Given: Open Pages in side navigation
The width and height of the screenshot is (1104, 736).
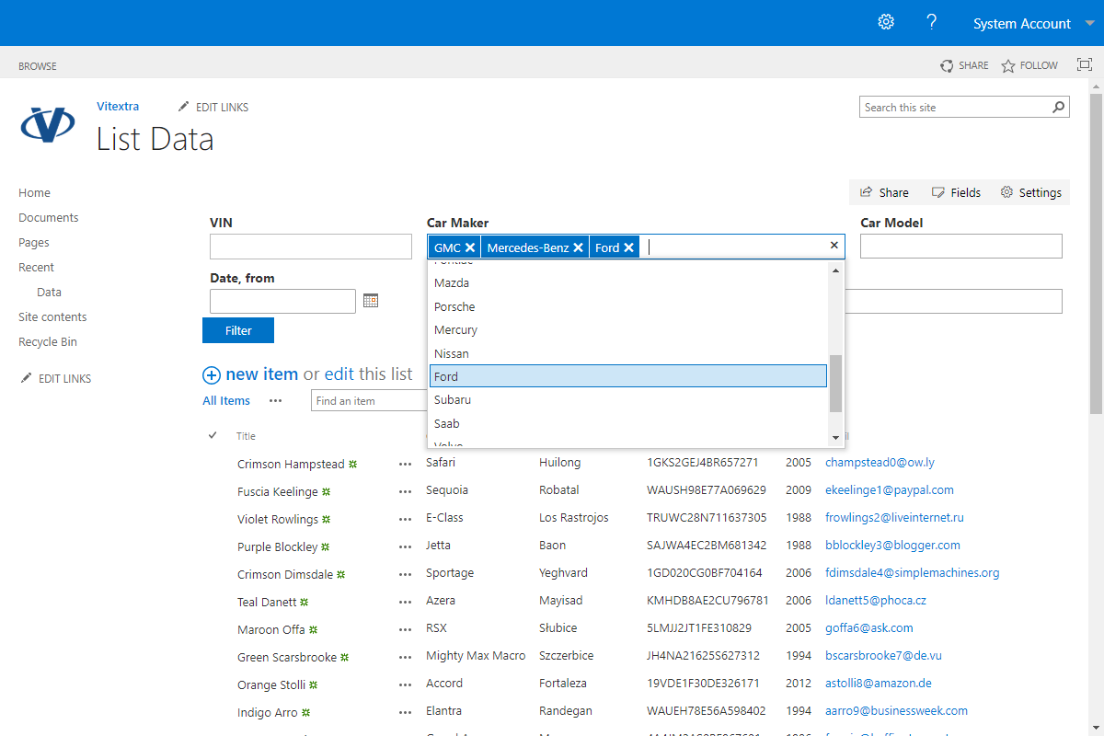Looking at the screenshot, I should [x=34, y=243].
